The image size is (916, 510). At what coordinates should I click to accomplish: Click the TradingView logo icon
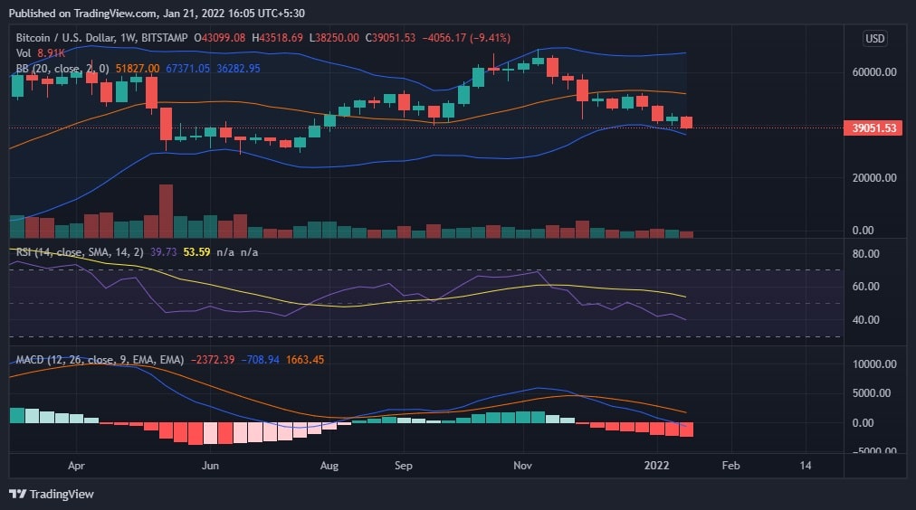pos(17,495)
